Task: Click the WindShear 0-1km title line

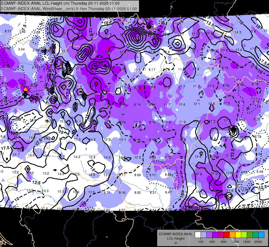Action: coord(69,9)
